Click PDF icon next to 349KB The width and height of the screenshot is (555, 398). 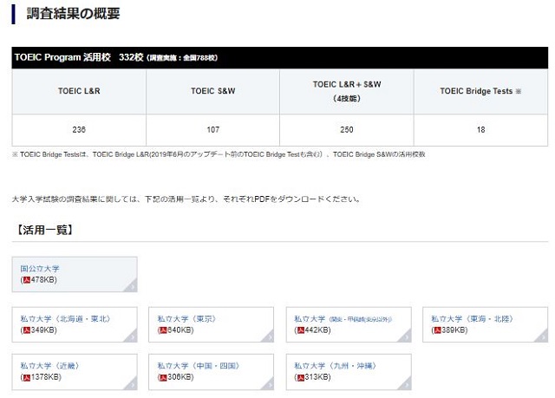pyautogui.click(x=27, y=330)
